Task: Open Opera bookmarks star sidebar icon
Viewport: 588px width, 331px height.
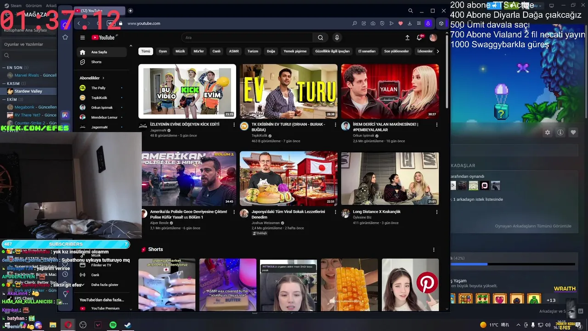Action: [65, 37]
